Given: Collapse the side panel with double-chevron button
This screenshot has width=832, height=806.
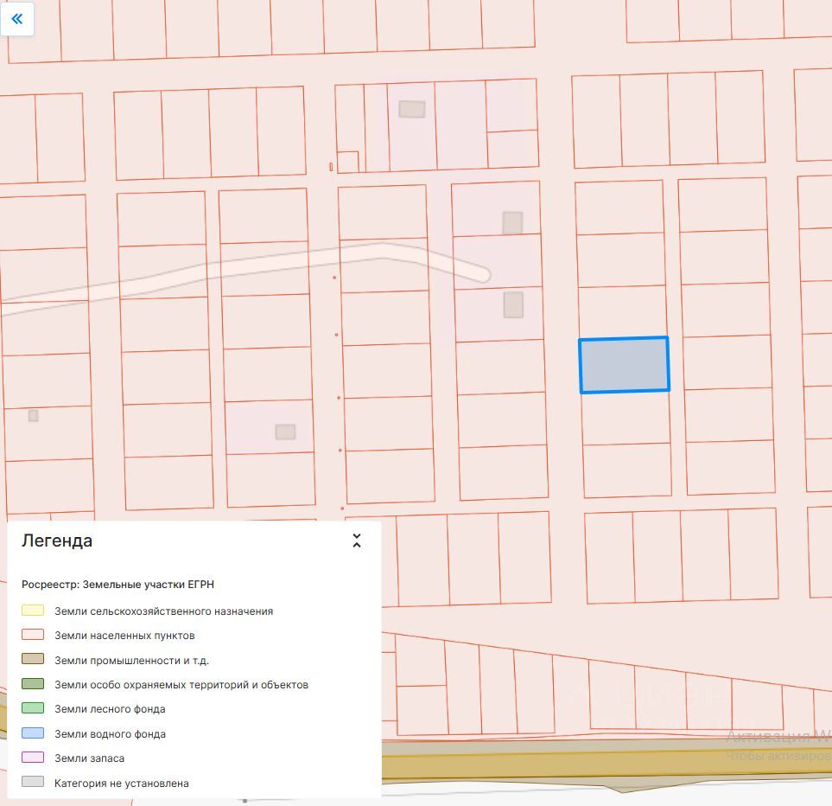Looking at the screenshot, I should [x=17, y=18].
